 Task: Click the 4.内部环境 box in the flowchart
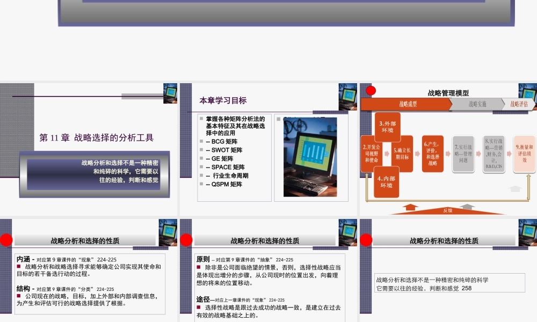386,182
